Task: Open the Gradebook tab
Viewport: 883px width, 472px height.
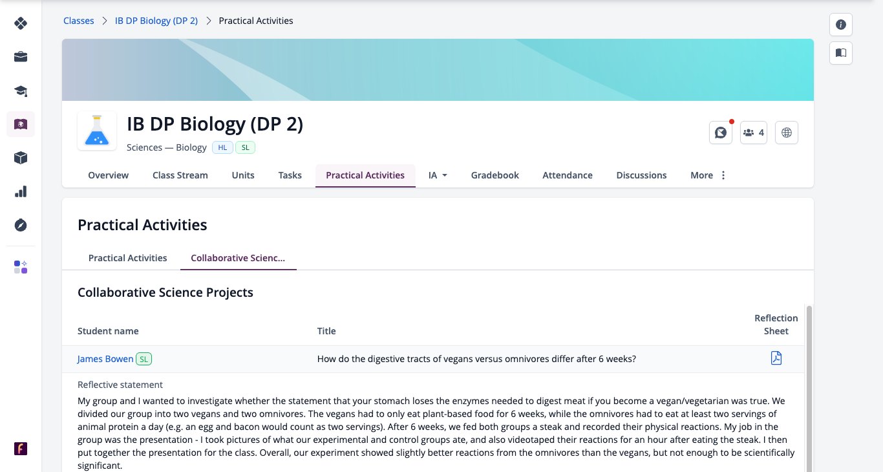Action: click(x=495, y=175)
